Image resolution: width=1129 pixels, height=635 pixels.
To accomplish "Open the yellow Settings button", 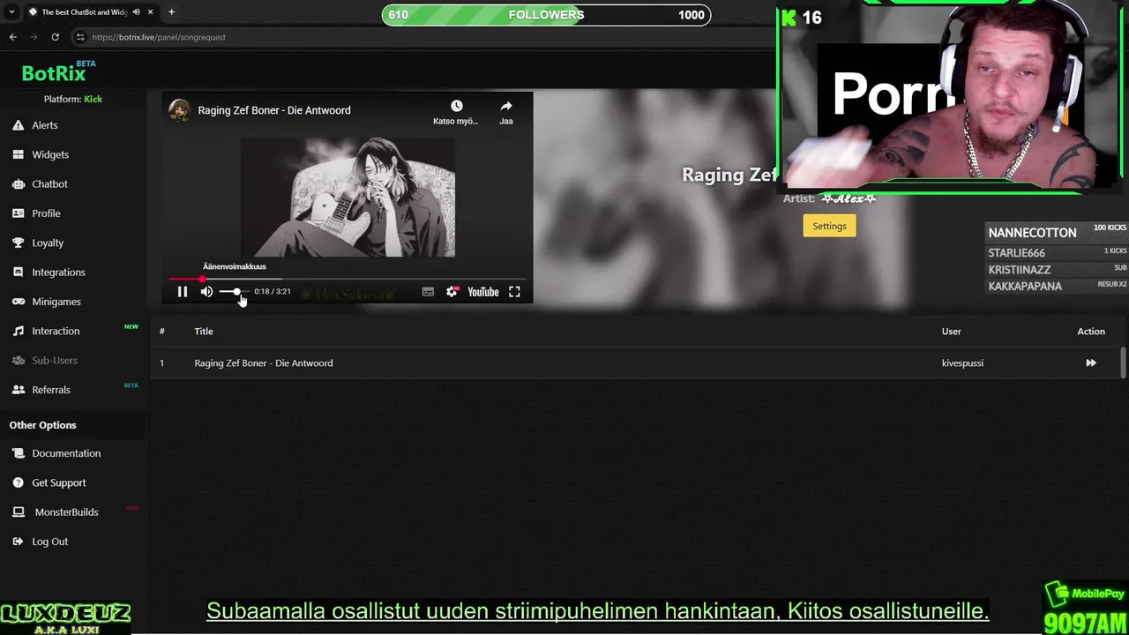I will (829, 226).
